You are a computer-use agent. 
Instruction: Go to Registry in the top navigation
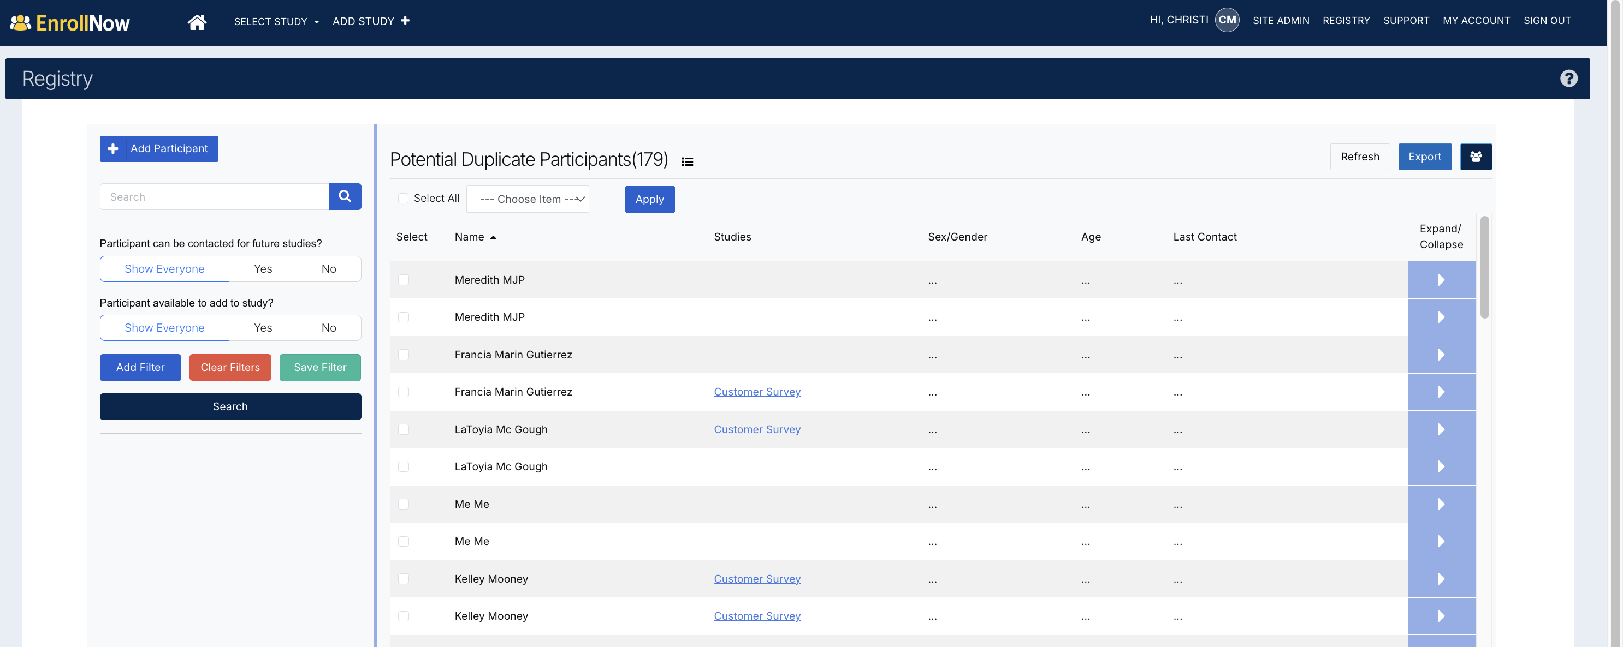[1347, 21]
